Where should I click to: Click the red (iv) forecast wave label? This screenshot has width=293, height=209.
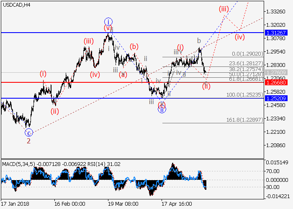click(x=239, y=37)
